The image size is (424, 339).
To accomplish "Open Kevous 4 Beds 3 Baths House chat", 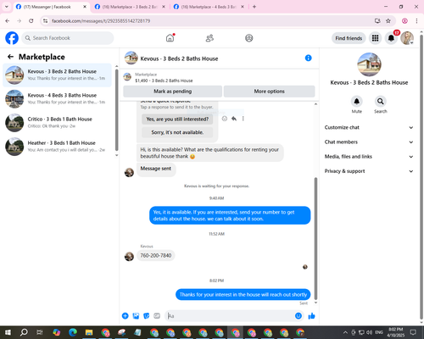I will pos(57,98).
